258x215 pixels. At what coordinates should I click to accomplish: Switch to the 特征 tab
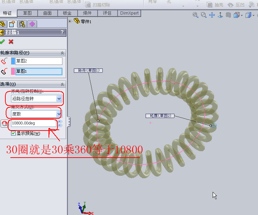(7, 13)
